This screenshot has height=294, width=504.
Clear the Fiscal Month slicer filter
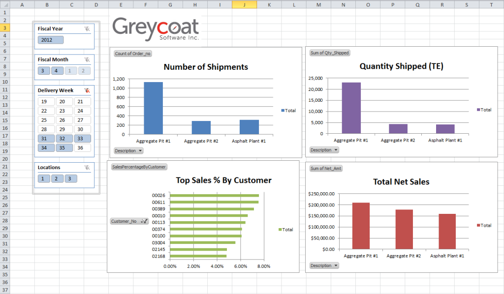pyautogui.click(x=87, y=59)
